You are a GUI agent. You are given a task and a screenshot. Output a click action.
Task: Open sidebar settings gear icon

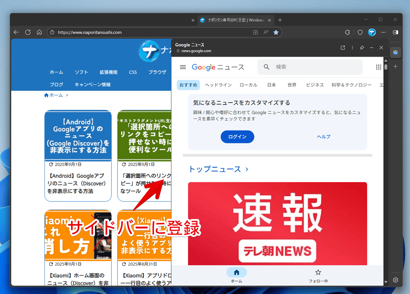coord(396,280)
